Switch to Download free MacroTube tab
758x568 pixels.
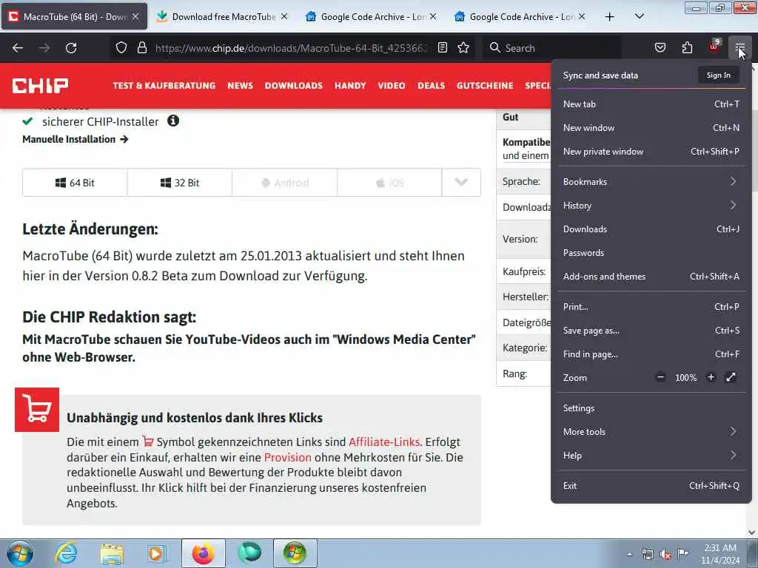tap(222, 17)
